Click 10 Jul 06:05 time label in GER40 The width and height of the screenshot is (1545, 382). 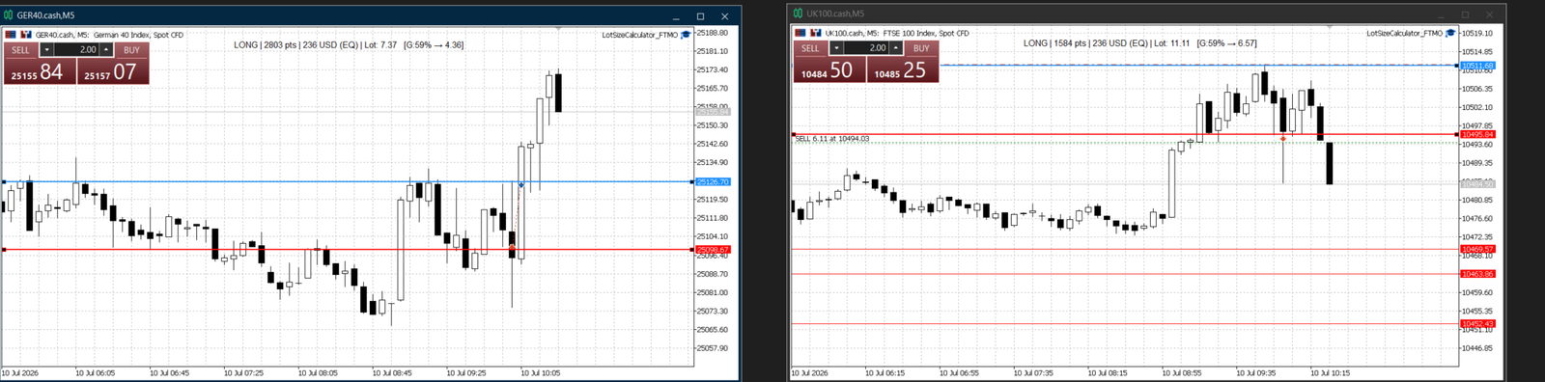(95, 372)
